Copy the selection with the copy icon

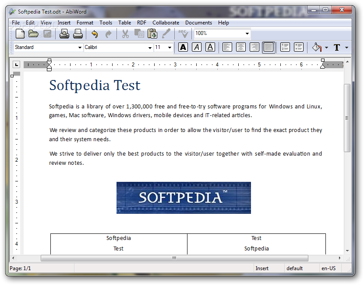(139, 34)
